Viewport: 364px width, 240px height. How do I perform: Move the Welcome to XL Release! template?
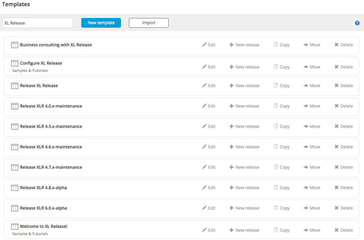tap(312, 230)
